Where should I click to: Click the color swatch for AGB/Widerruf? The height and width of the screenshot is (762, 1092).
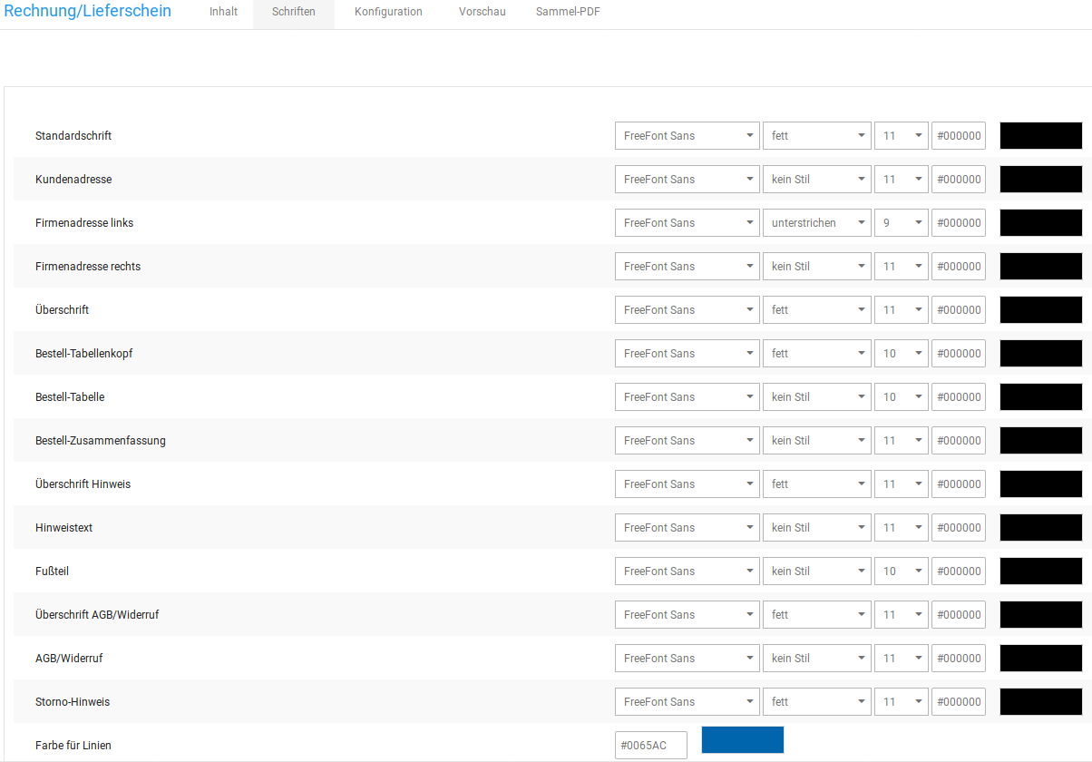pyautogui.click(x=1040, y=659)
